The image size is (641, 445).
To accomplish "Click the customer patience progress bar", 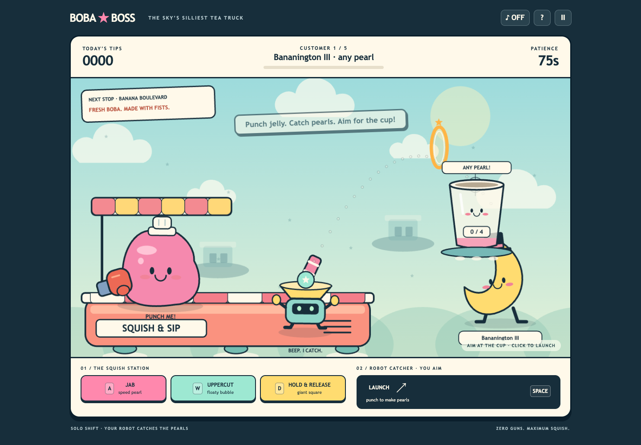I will [x=324, y=68].
